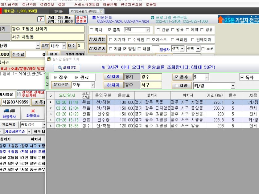Viewport: 259px width, 194px height.
Task: Click the 상차방법 button
Action: (97, 39)
